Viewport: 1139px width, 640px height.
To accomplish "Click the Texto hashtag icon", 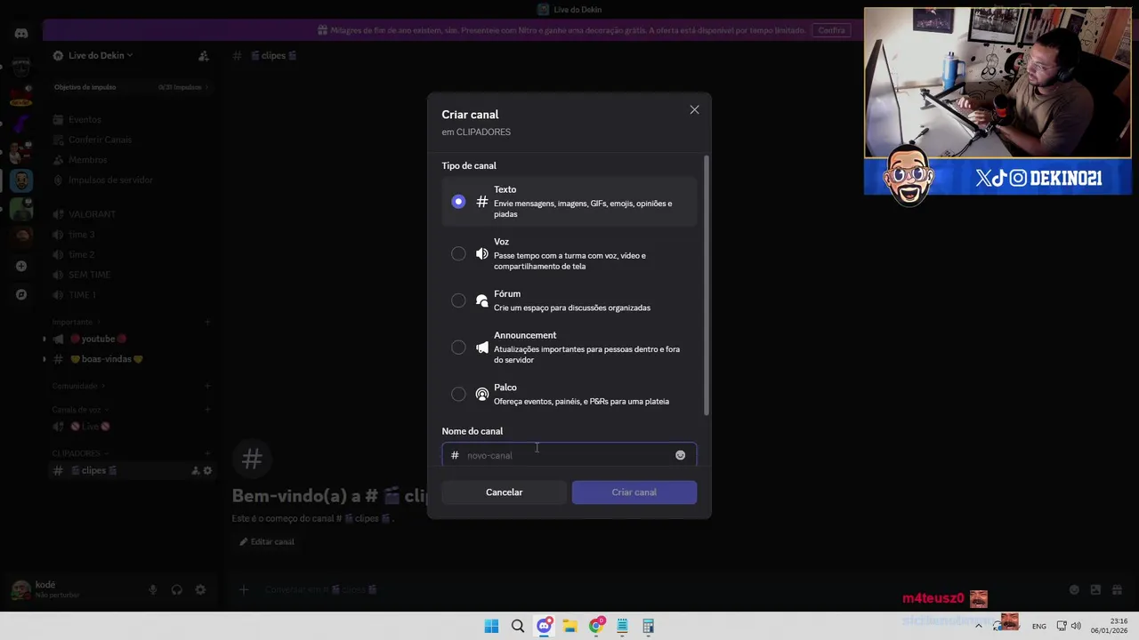I will [x=482, y=202].
